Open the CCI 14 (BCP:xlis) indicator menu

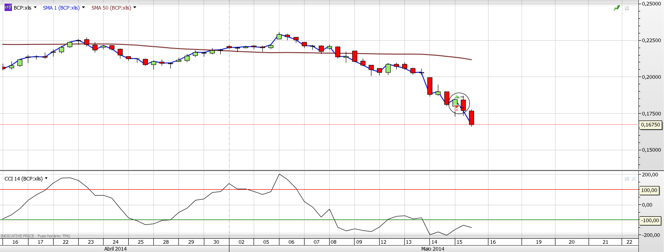[x=46, y=179]
